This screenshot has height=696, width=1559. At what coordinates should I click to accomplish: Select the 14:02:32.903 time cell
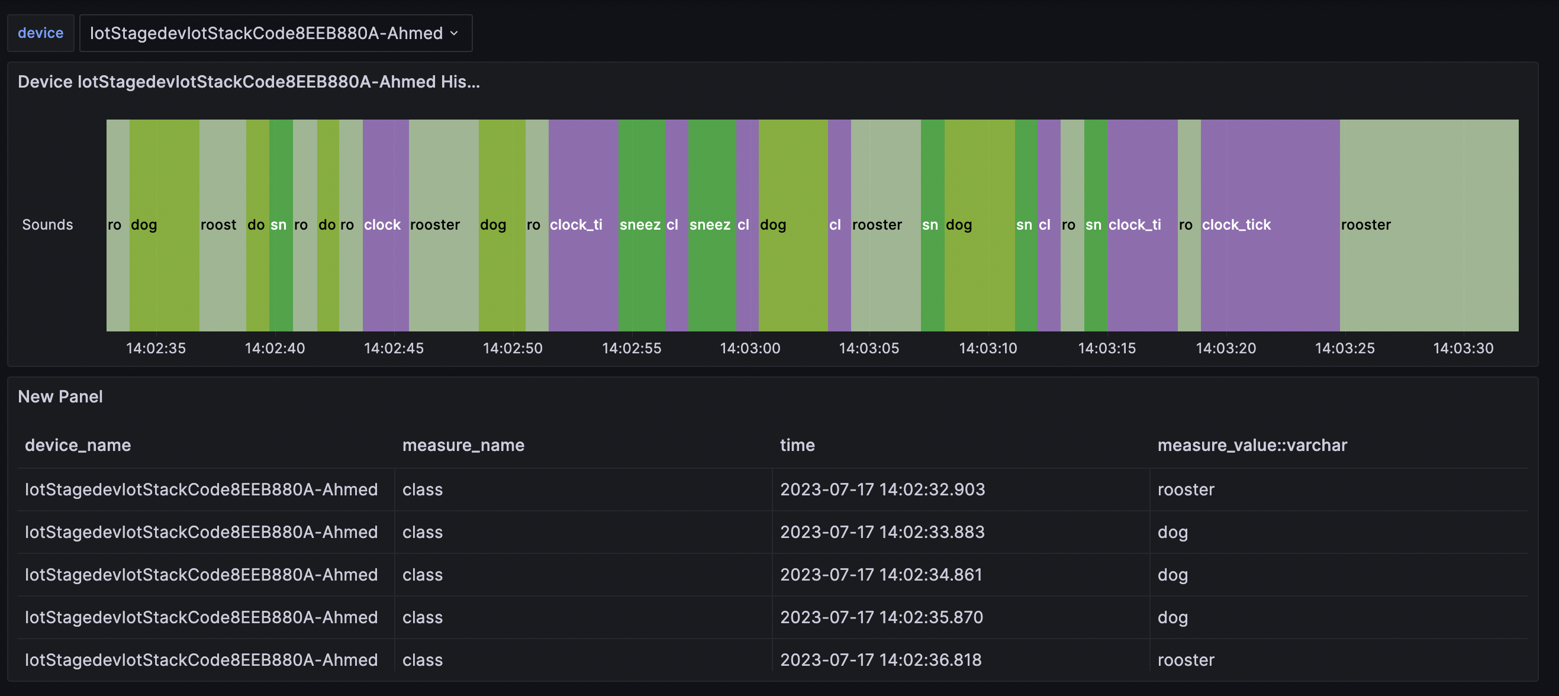click(x=882, y=489)
